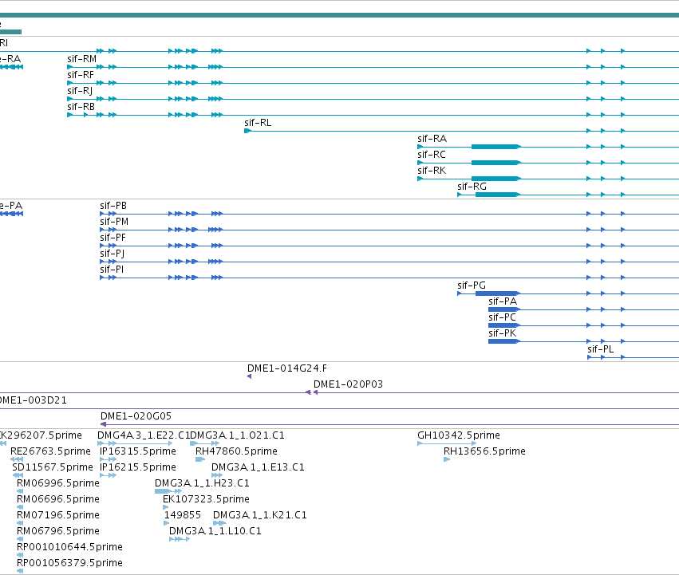Click the RP001010644.5prime EST label
679x575 pixels.
pyautogui.click(x=69, y=547)
